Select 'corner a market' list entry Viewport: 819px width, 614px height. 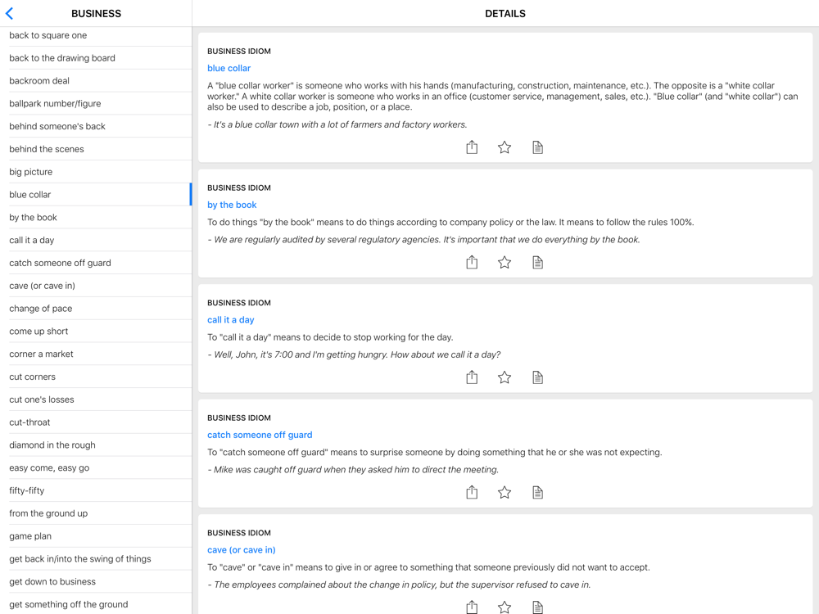(x=41, y=354)
